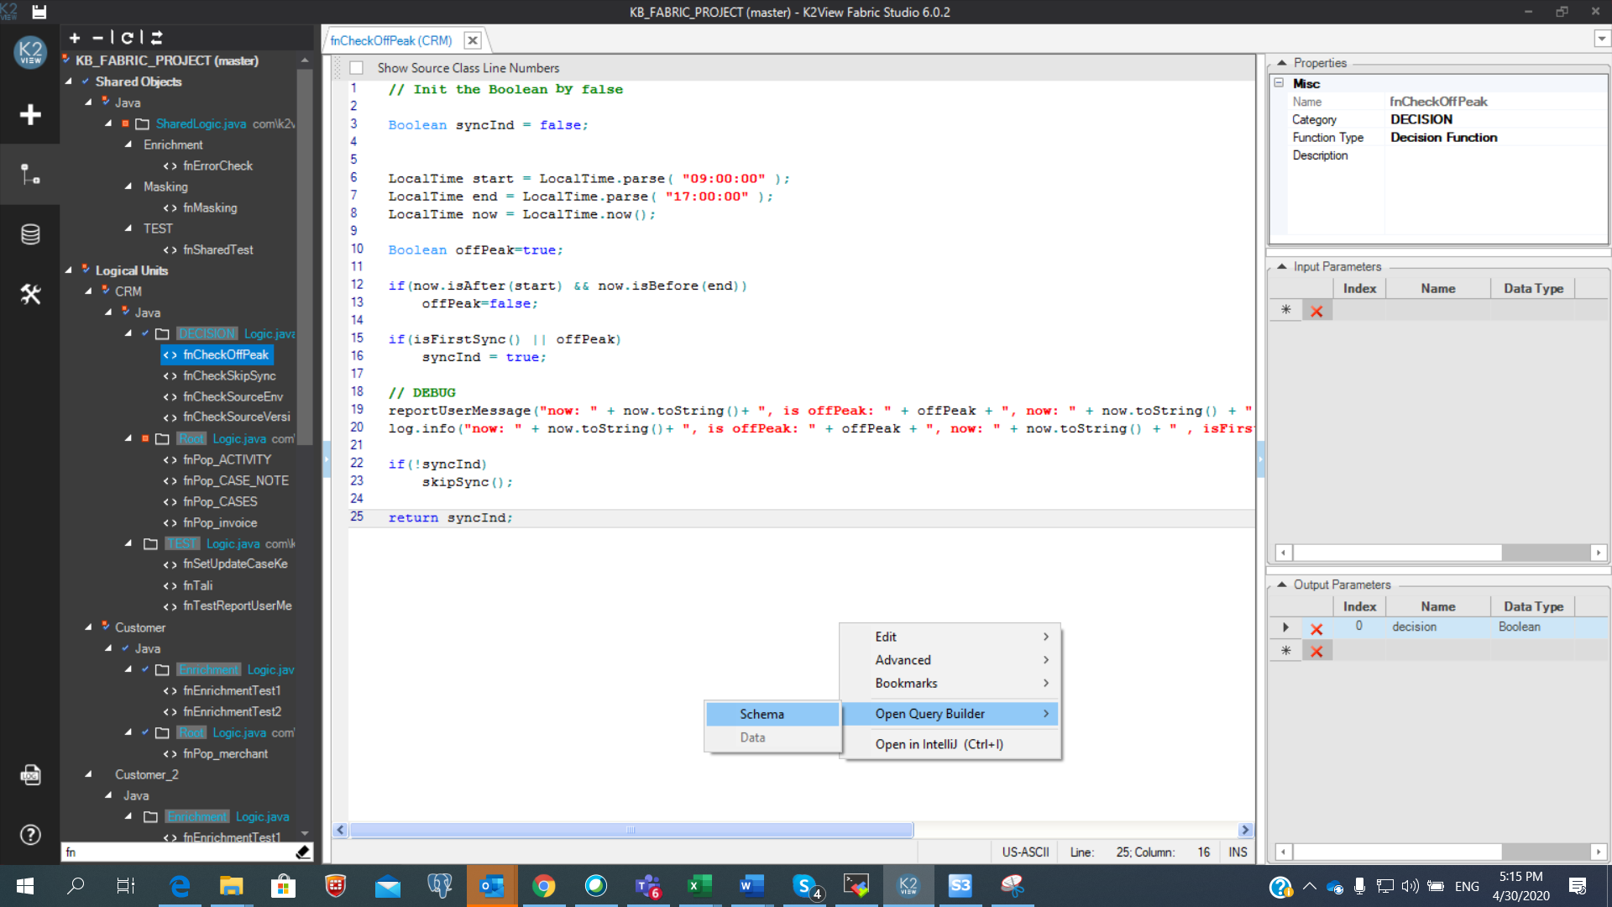Screen dimensions: 1612x907
Task: Click the project tree vertical scrollbar
Action: click(305, 256)
